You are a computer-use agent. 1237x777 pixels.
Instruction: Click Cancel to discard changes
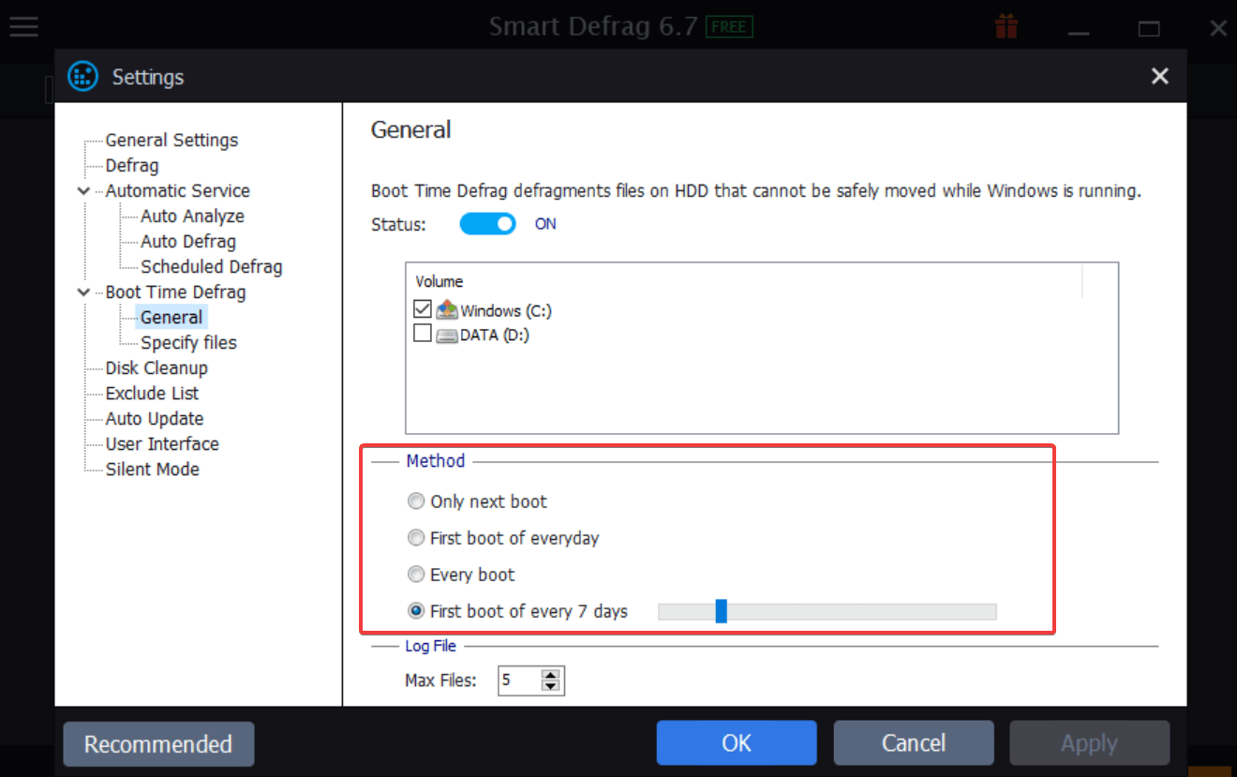click(x=913, y=742)
